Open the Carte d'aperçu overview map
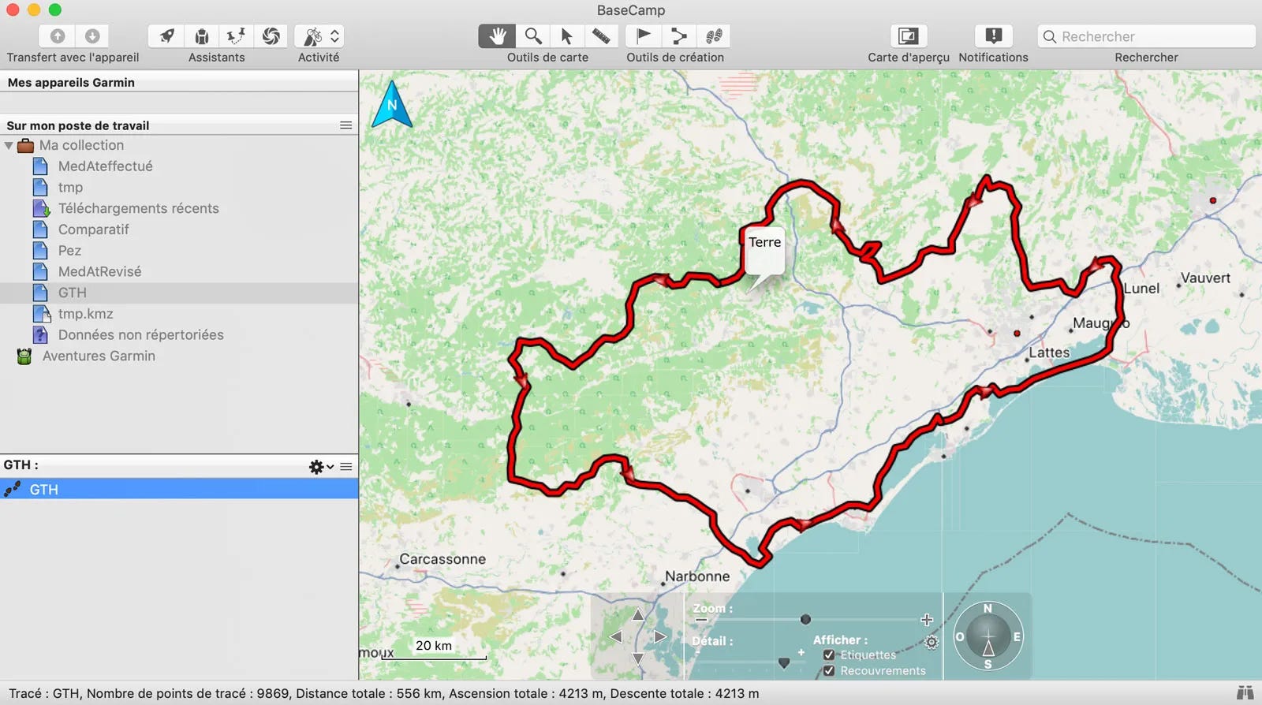 [x=908, y=36]
